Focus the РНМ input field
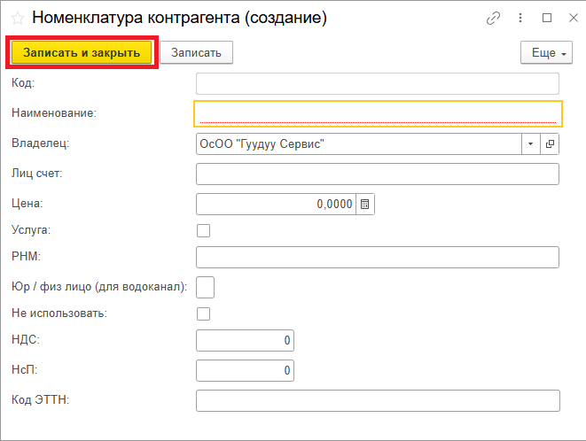 [378, 257]
